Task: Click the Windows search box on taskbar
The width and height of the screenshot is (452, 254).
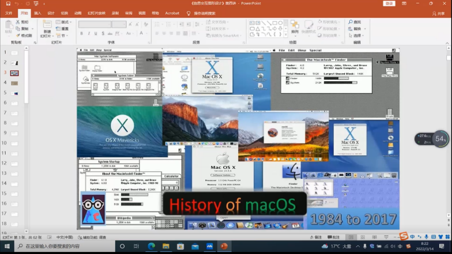Action: coord(61,246)
